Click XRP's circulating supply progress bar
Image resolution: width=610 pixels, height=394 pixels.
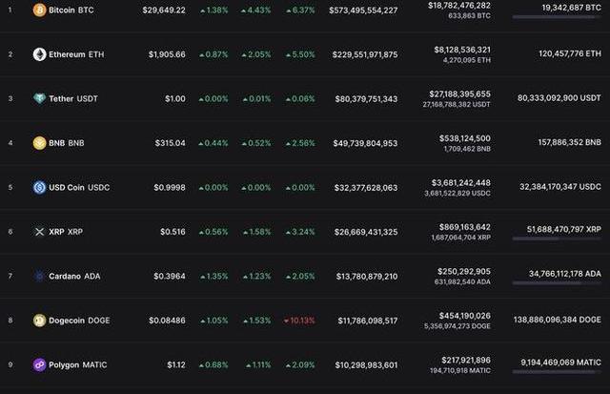(556, 239)
